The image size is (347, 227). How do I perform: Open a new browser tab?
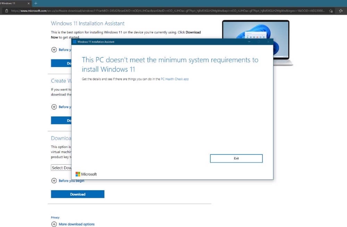[36, 3]
